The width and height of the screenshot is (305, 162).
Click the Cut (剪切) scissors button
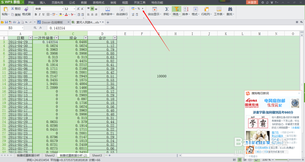pos(16,9)
